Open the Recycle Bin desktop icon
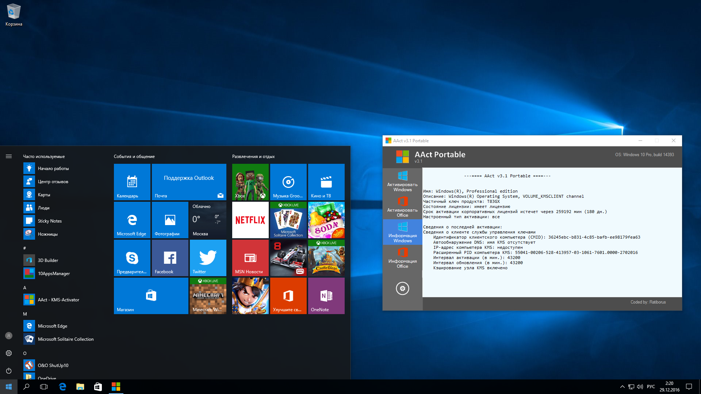This screenshot has height=394, width=701. coord(14,15)
